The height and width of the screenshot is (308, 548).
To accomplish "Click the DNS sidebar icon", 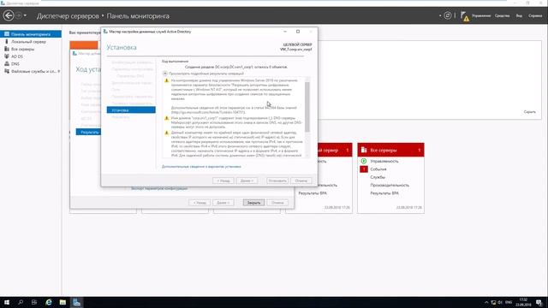I will click(7, 63).
